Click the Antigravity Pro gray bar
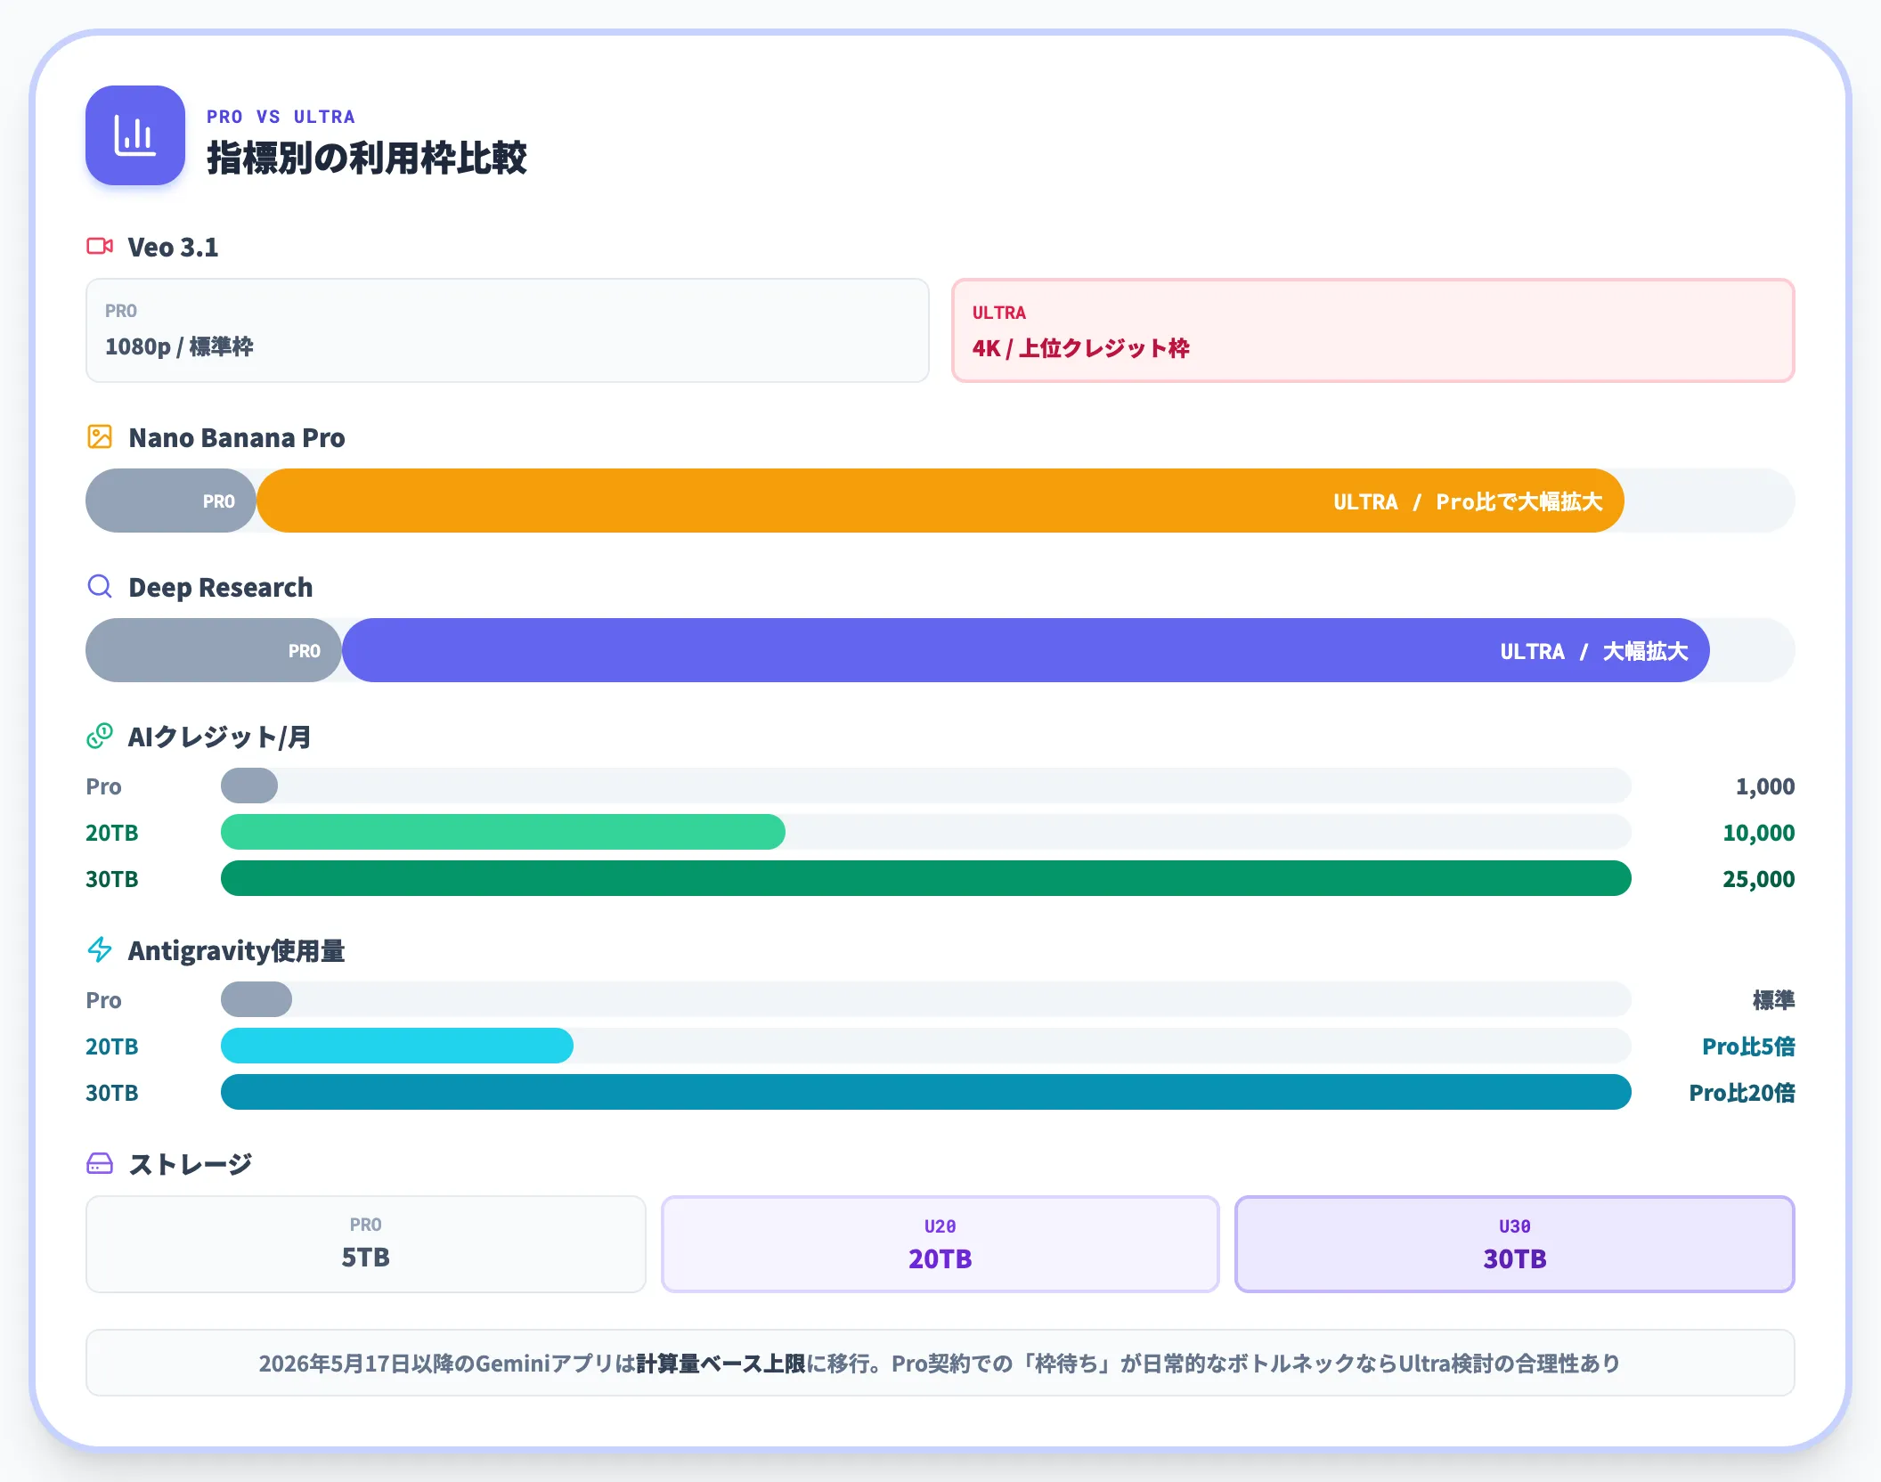The height and width of the screenshot is (1482, 1881). [x=256, y=999]
